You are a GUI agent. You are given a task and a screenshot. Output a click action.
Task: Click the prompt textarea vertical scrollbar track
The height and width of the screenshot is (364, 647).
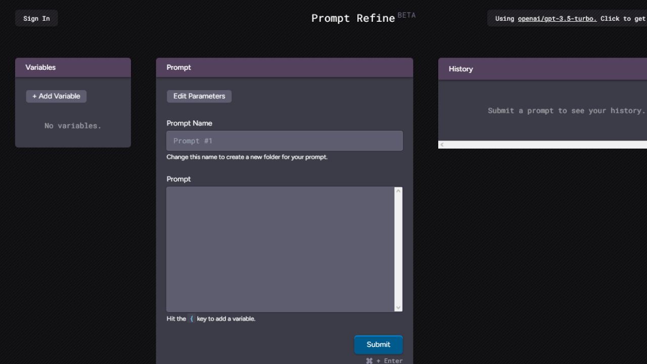click(398, 249)
